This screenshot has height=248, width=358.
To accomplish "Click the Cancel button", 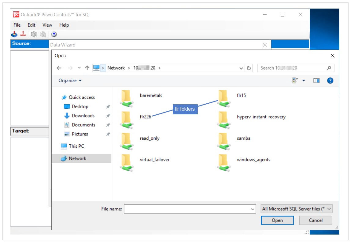I will (x=316, y=220).
